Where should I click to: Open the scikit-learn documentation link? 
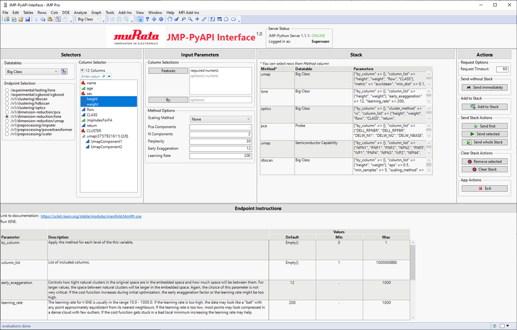[x=91, y=216]
